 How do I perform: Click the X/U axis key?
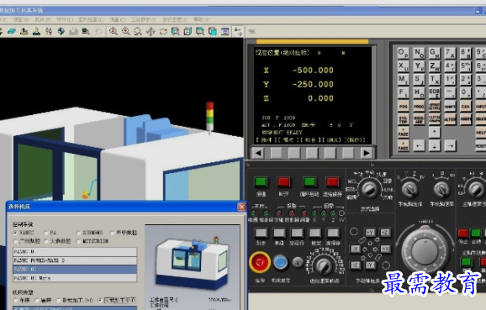403,66
